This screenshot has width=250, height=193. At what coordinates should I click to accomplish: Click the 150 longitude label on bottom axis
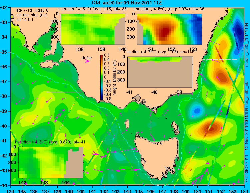point(197,191)
